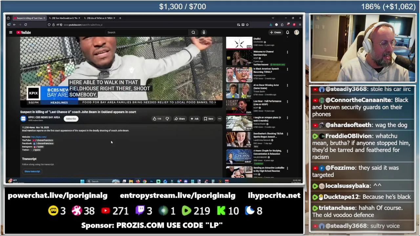
Task: Open the YouTube hamburger guide menu
Action: pyautogui.click(x=10, y=32)
